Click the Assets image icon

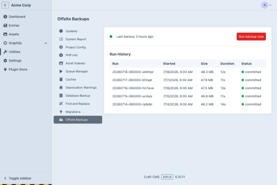coord(6,34)
